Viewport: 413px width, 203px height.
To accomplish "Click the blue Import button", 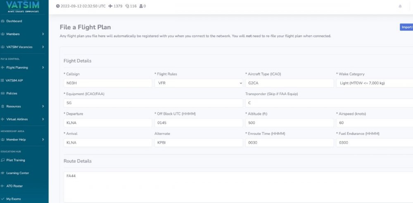I will click(406, 27).
